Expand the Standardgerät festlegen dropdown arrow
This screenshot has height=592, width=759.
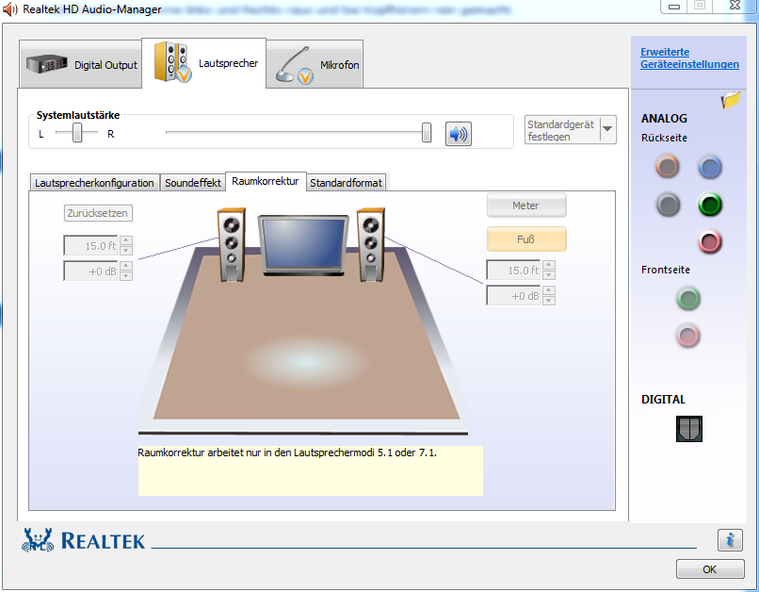point(608,129)
